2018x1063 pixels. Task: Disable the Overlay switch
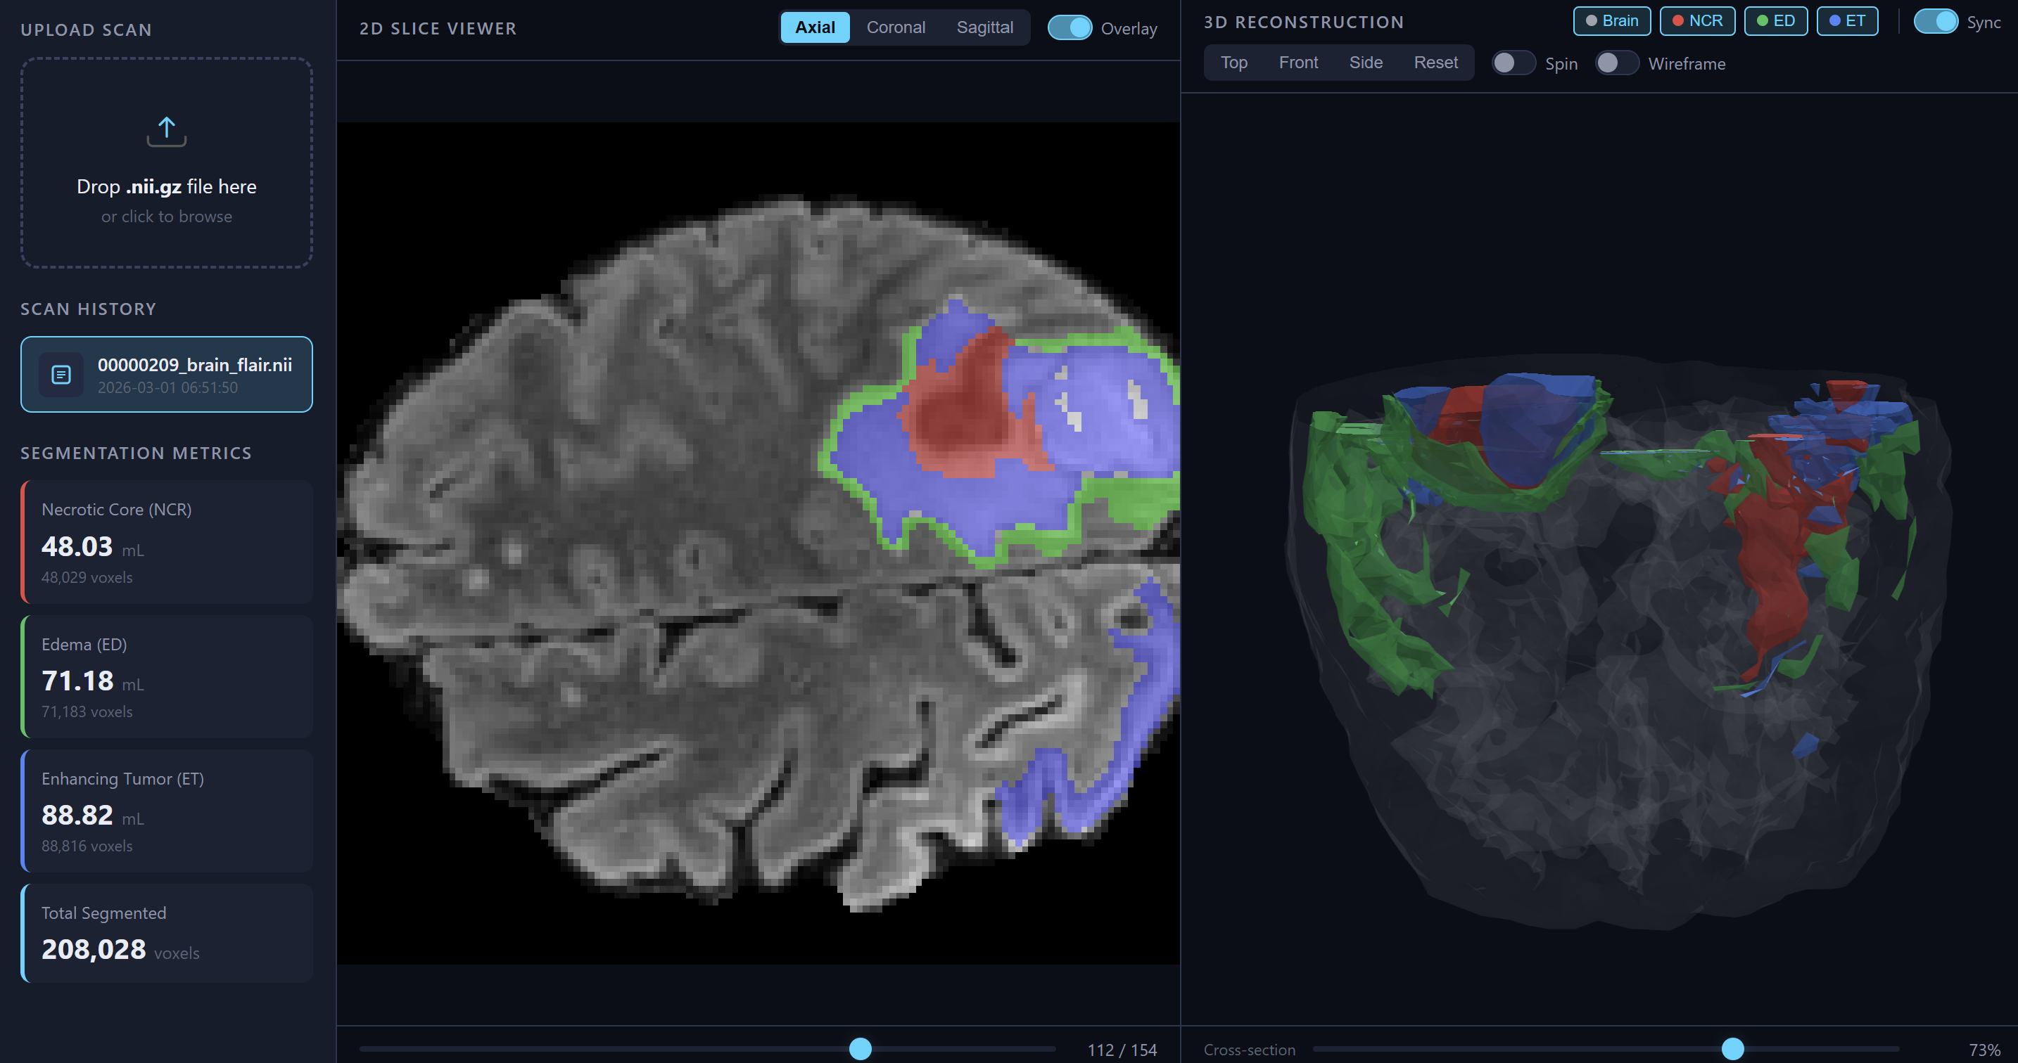(x=1070, y=28)
